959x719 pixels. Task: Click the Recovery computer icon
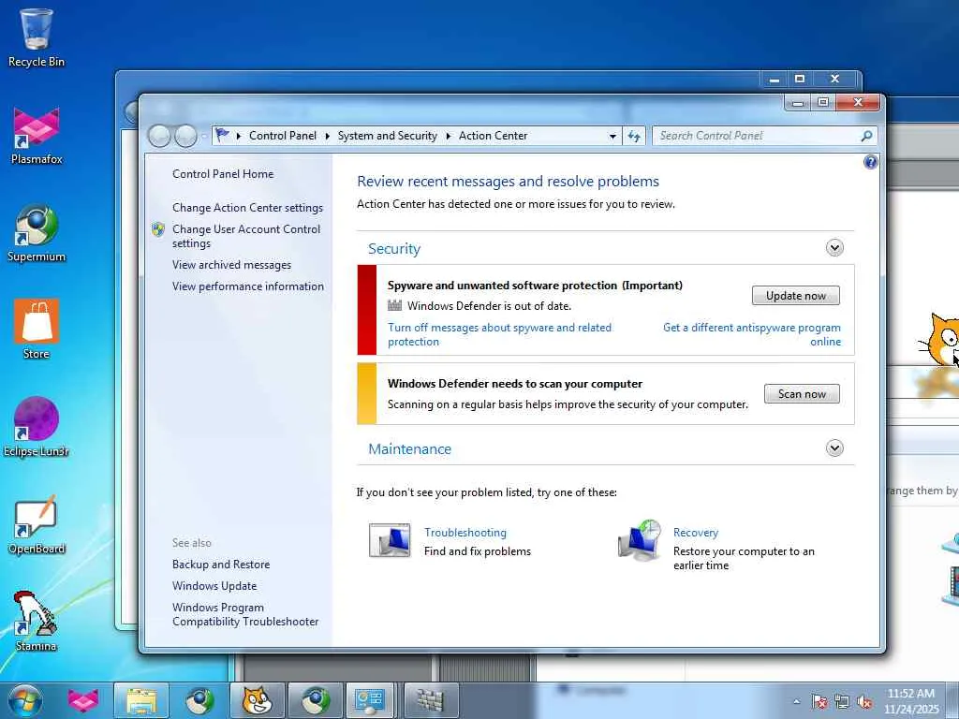point(639,540)
